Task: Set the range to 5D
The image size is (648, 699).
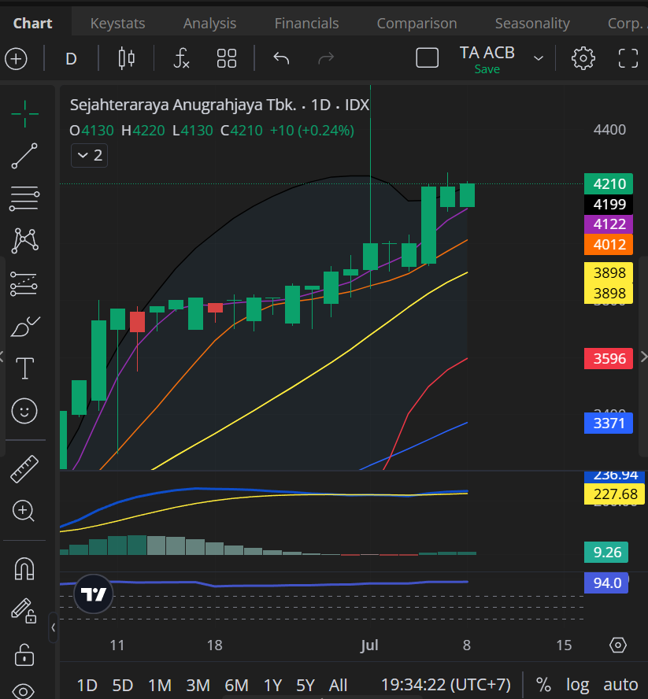Action: coord(123,685)
